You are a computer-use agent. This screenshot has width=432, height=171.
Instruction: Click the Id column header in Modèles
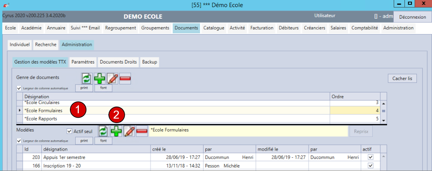point(32,149)
